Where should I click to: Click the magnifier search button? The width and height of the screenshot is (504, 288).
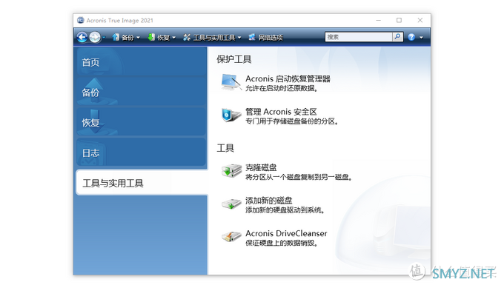pyautogui.click(x=397, y=37)
